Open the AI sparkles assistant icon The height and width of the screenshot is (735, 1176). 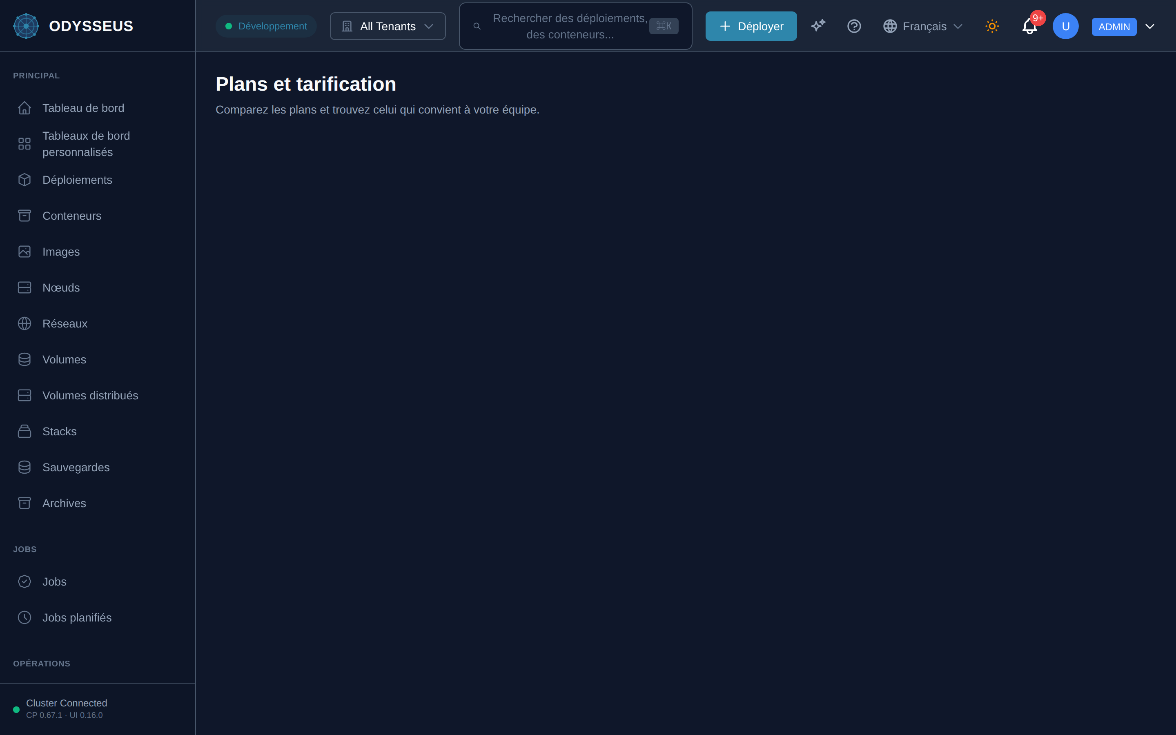(818, 26)
